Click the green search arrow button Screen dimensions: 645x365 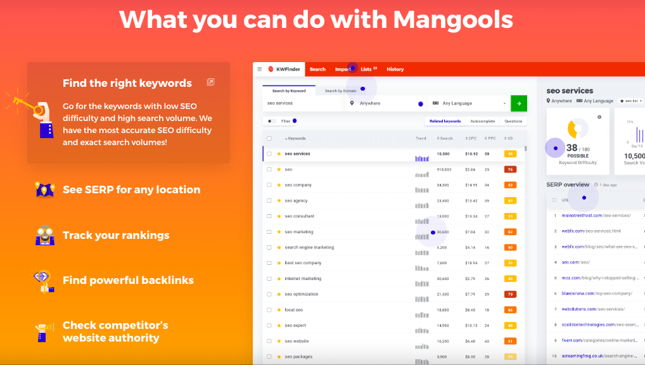519,103
